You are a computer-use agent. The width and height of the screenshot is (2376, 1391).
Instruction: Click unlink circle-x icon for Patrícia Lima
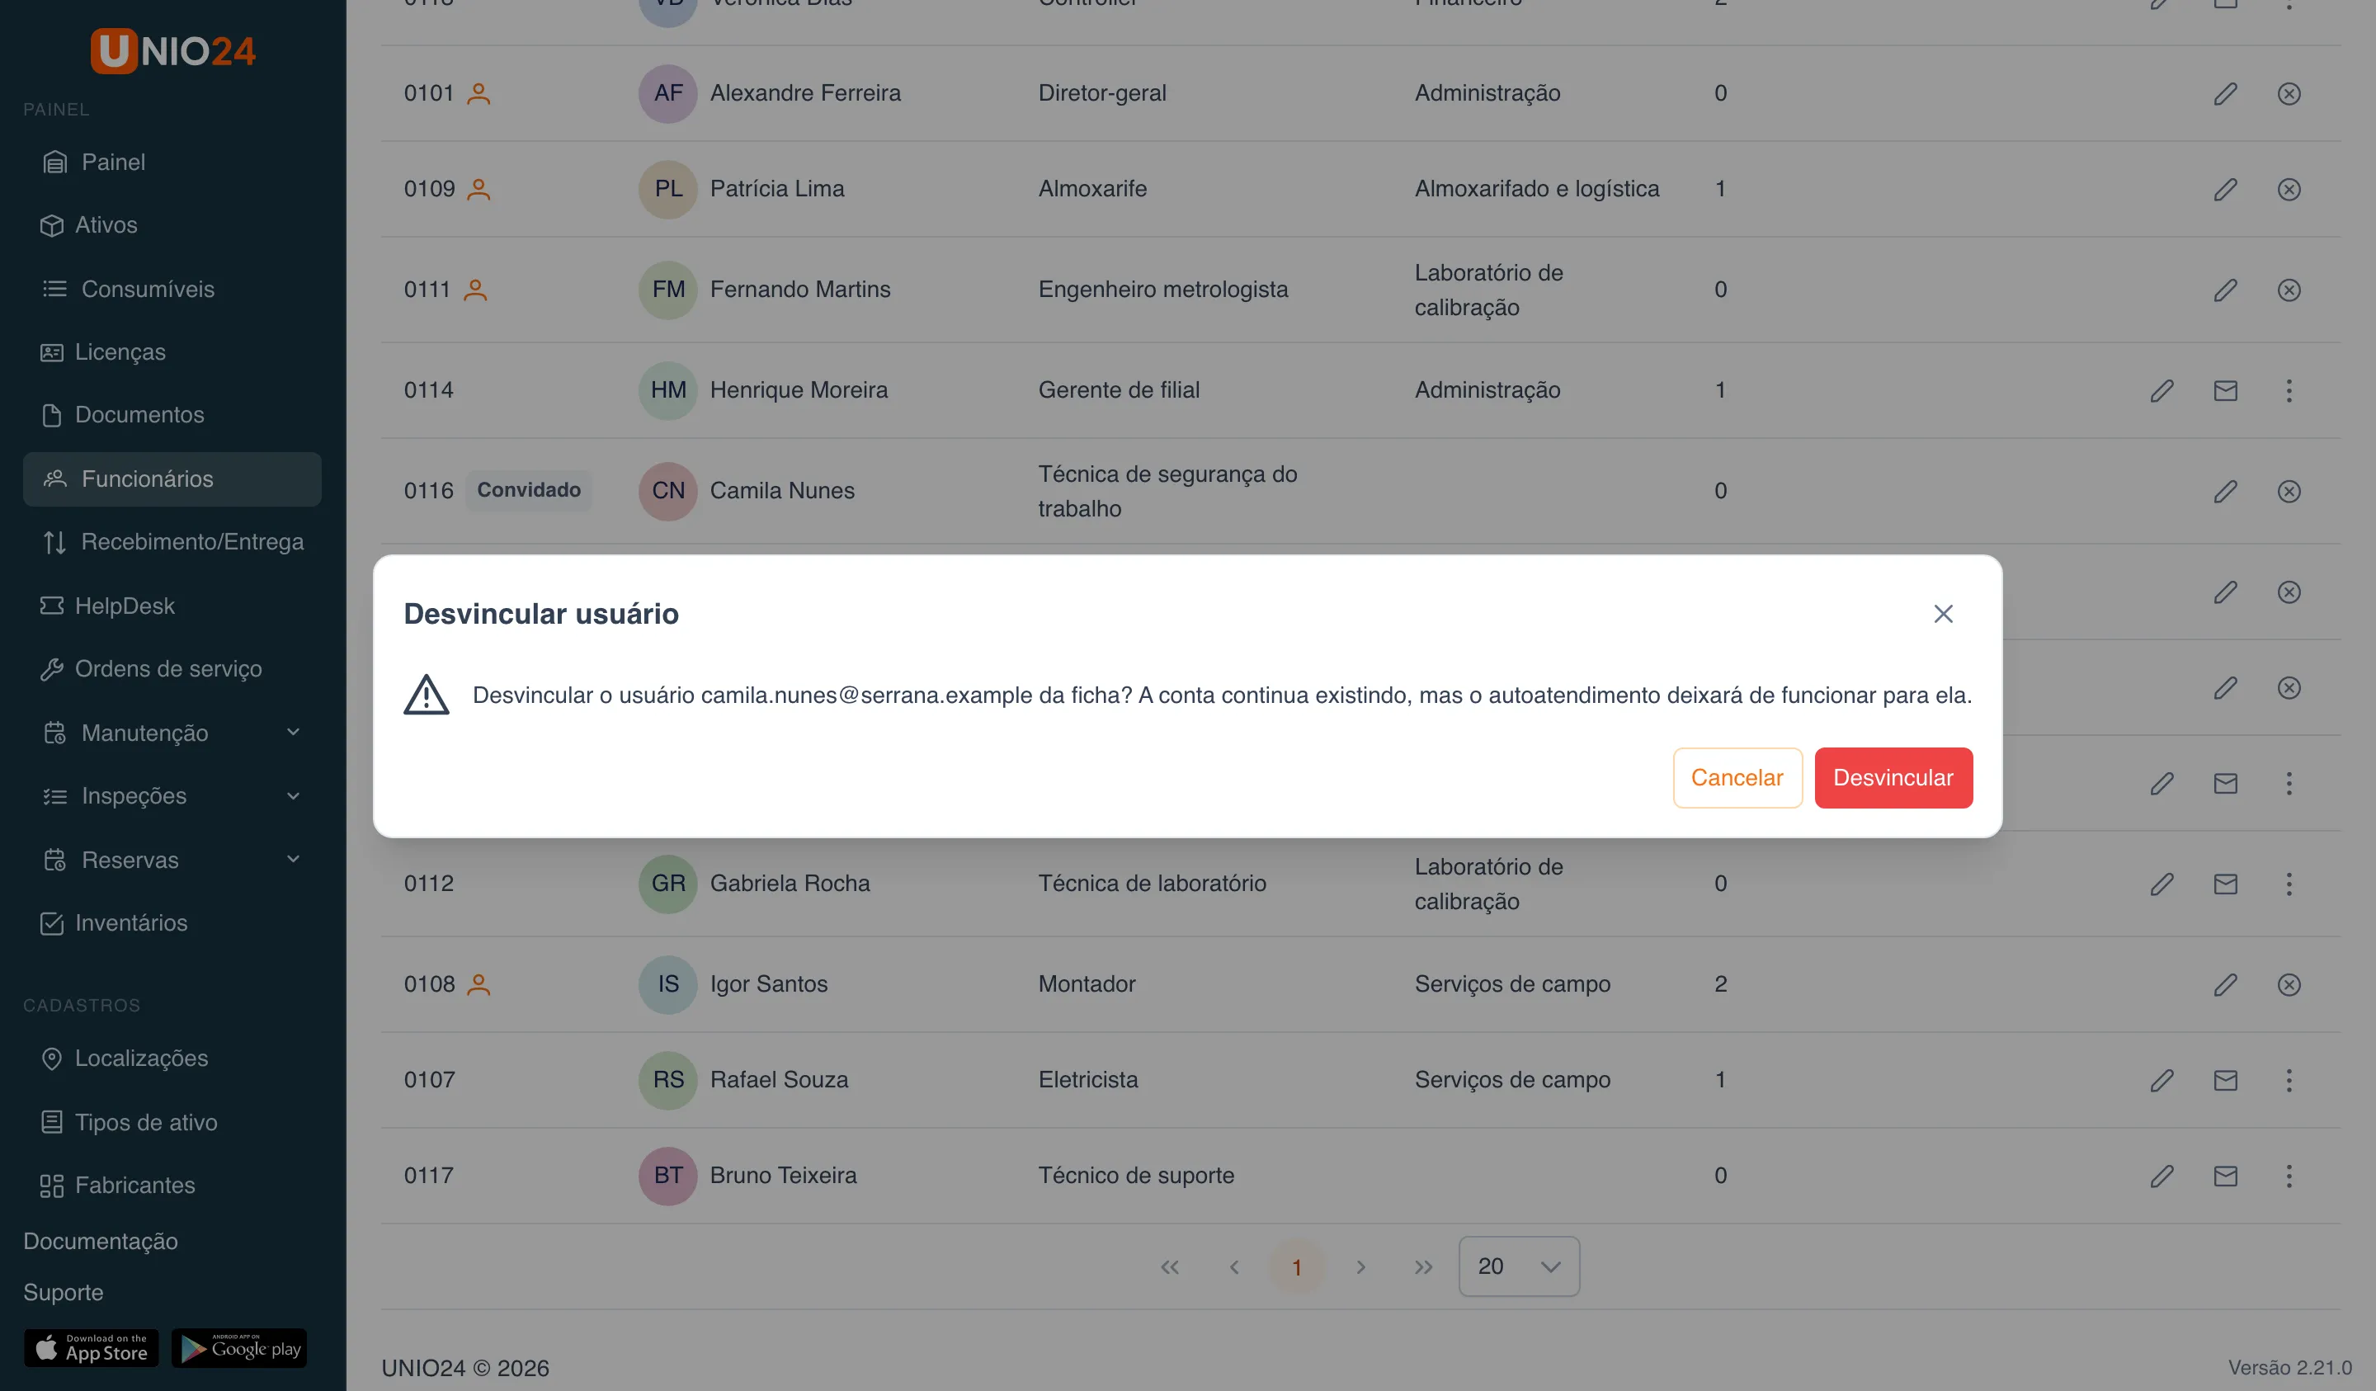tap(2289, 189)
